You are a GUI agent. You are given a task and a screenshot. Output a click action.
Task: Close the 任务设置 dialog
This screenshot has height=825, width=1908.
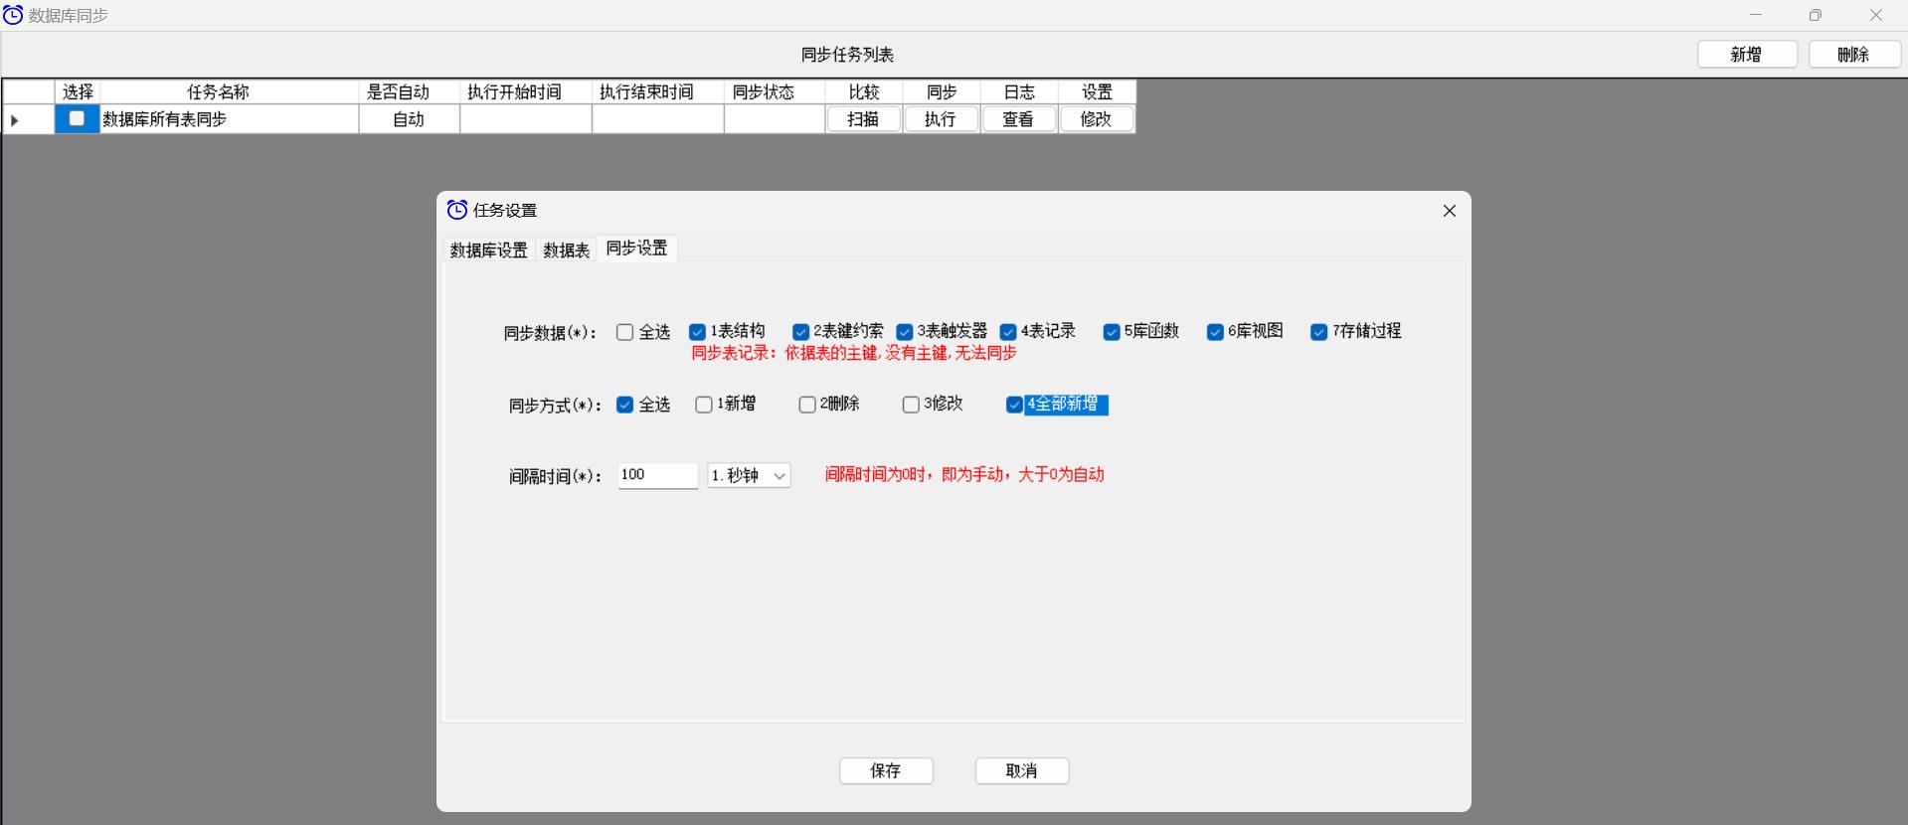[x=1449, y=211]
